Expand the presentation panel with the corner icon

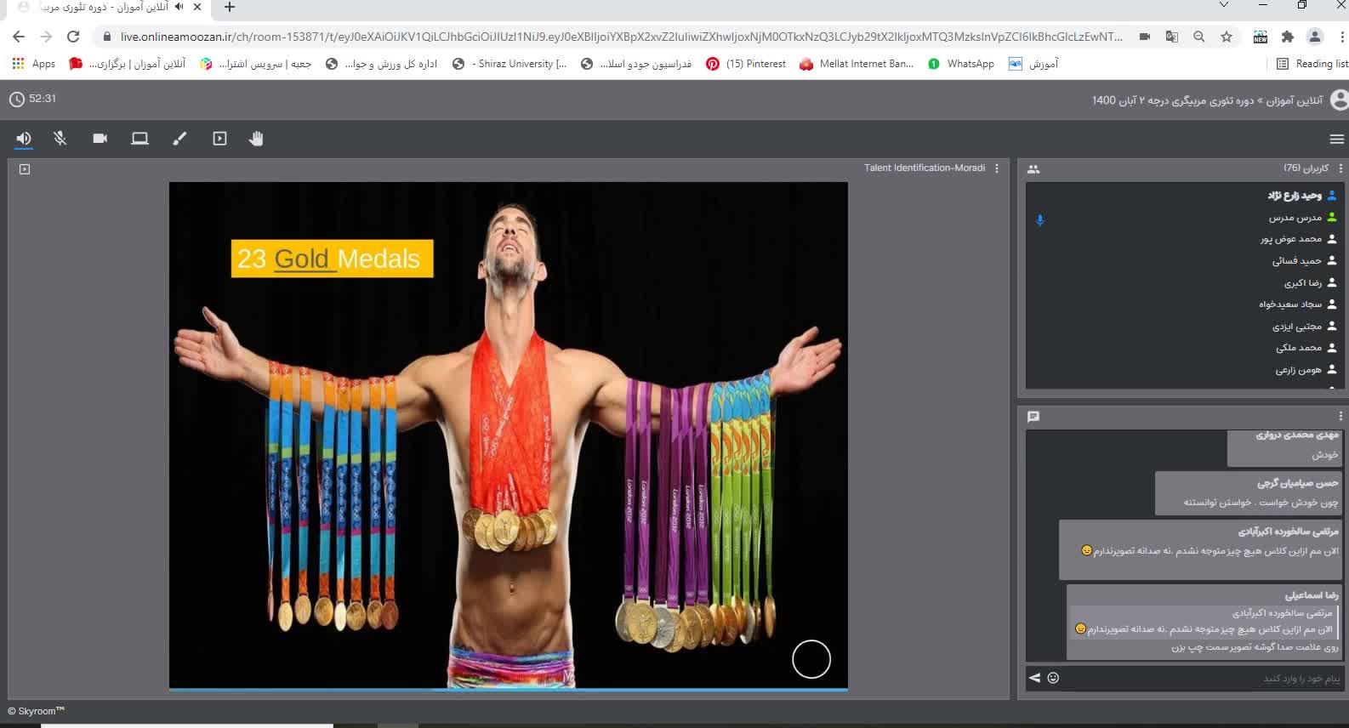point(25,169)
